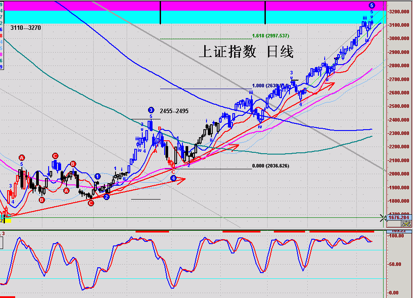413x298 pixels.
Task: Click the 2600.000 price axis label
Action: 399,93
